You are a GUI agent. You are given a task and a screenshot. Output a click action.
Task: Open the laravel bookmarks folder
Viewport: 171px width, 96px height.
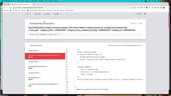(50, 10)
